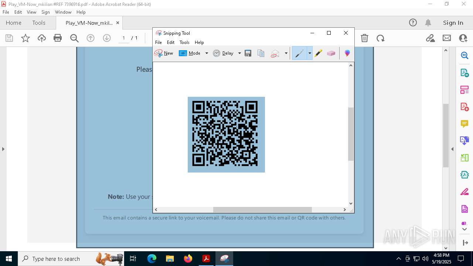This screenshot has width=473, height=266.
Task: Launch Microsoft Edge from the taskbar
Action: point(152,259)
